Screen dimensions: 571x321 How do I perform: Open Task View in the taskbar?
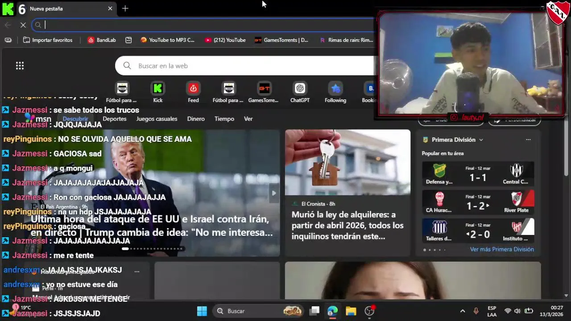coord(314,311)
